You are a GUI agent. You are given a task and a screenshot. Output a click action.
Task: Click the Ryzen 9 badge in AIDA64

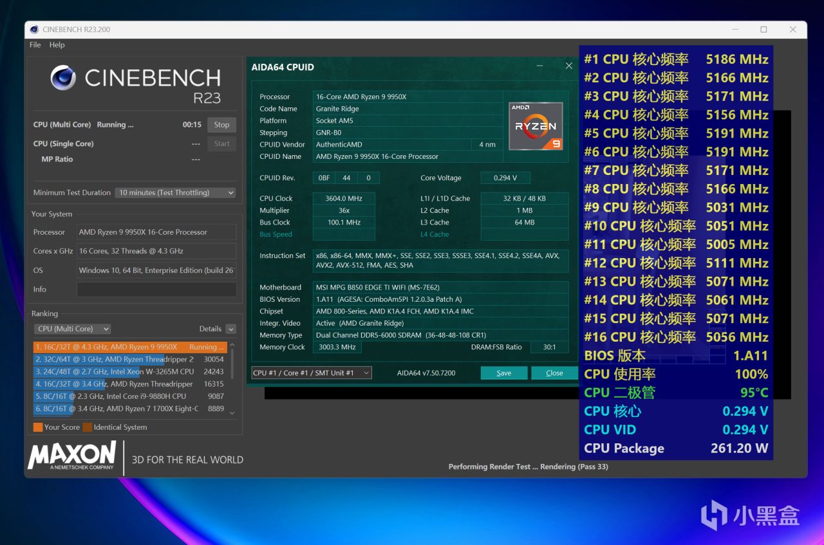click(536, 126)
